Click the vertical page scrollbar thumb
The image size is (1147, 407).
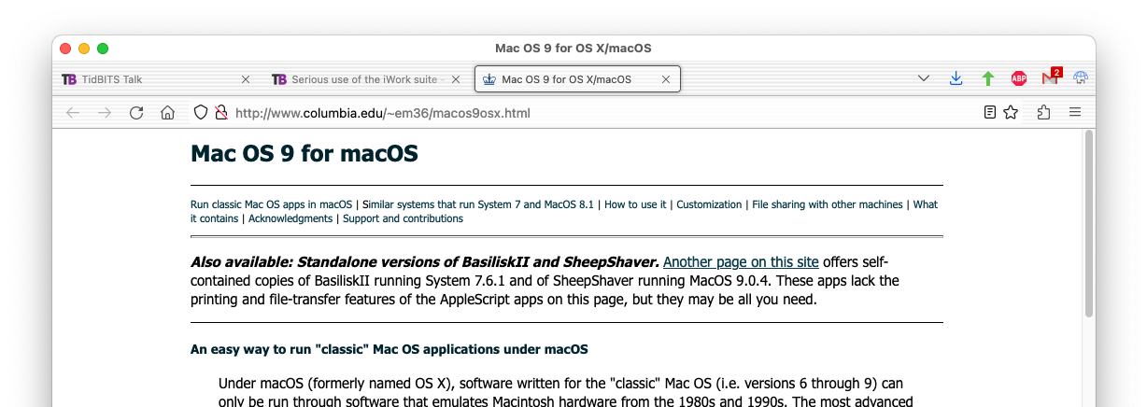point(1088,224)
